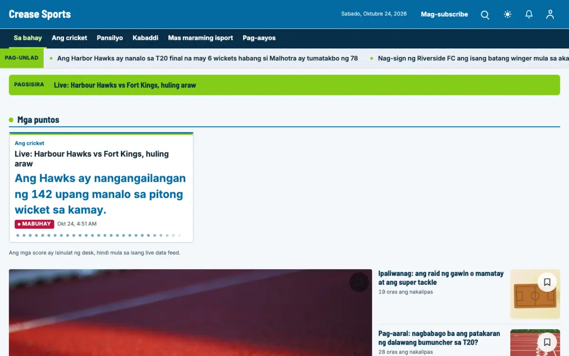The width and height of the screenshot is (569, 356).
Task: Click the Crease Sports logo
Action: pos(40,14)
